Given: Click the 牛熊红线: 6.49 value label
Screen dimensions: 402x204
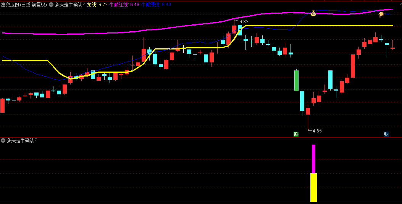Looking at the screenshot, I should coord(124,5).
